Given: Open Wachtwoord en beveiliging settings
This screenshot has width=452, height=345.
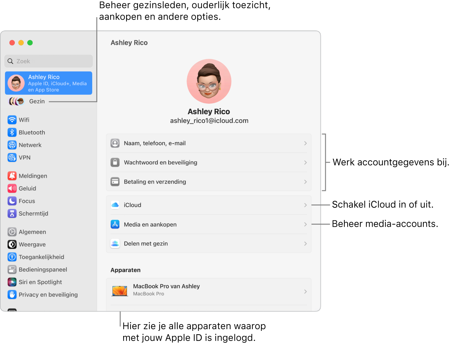Looking at the screenshot, I should tap(209, 162).
